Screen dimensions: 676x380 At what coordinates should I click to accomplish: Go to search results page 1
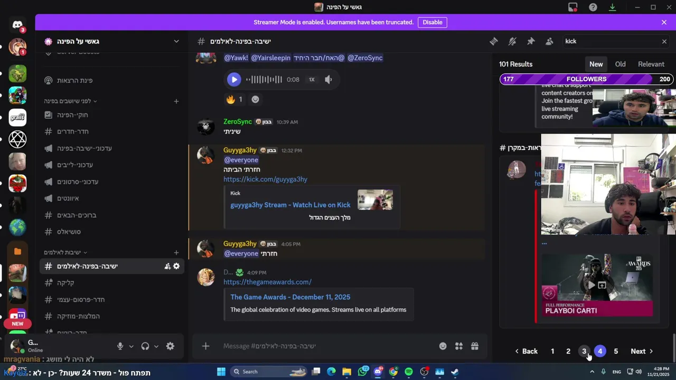pos(552,351)
